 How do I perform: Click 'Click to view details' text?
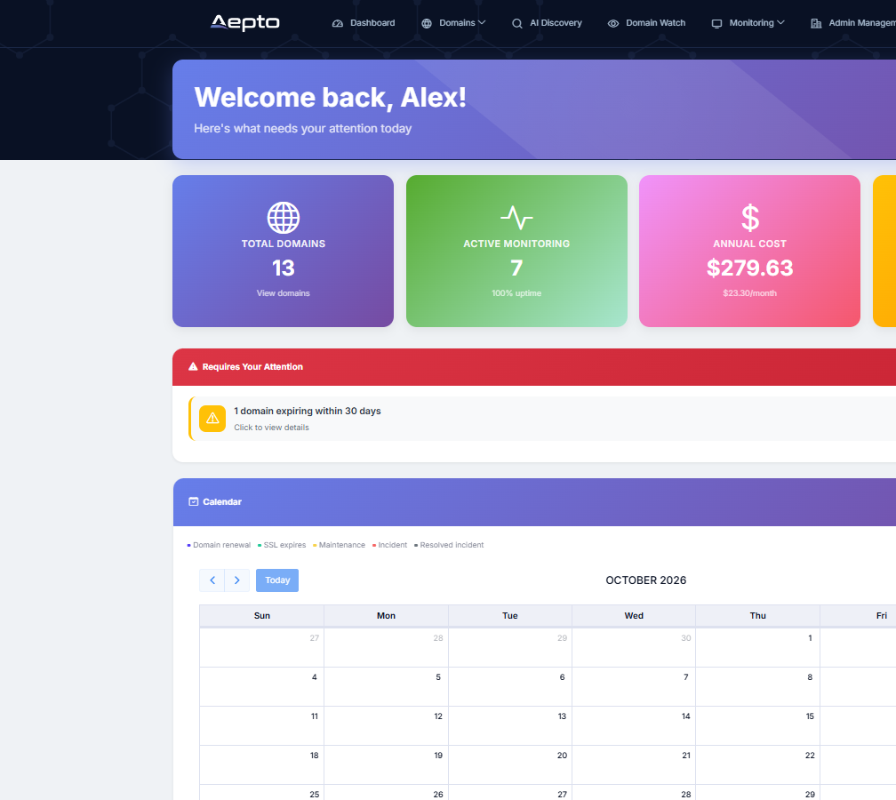271,428
